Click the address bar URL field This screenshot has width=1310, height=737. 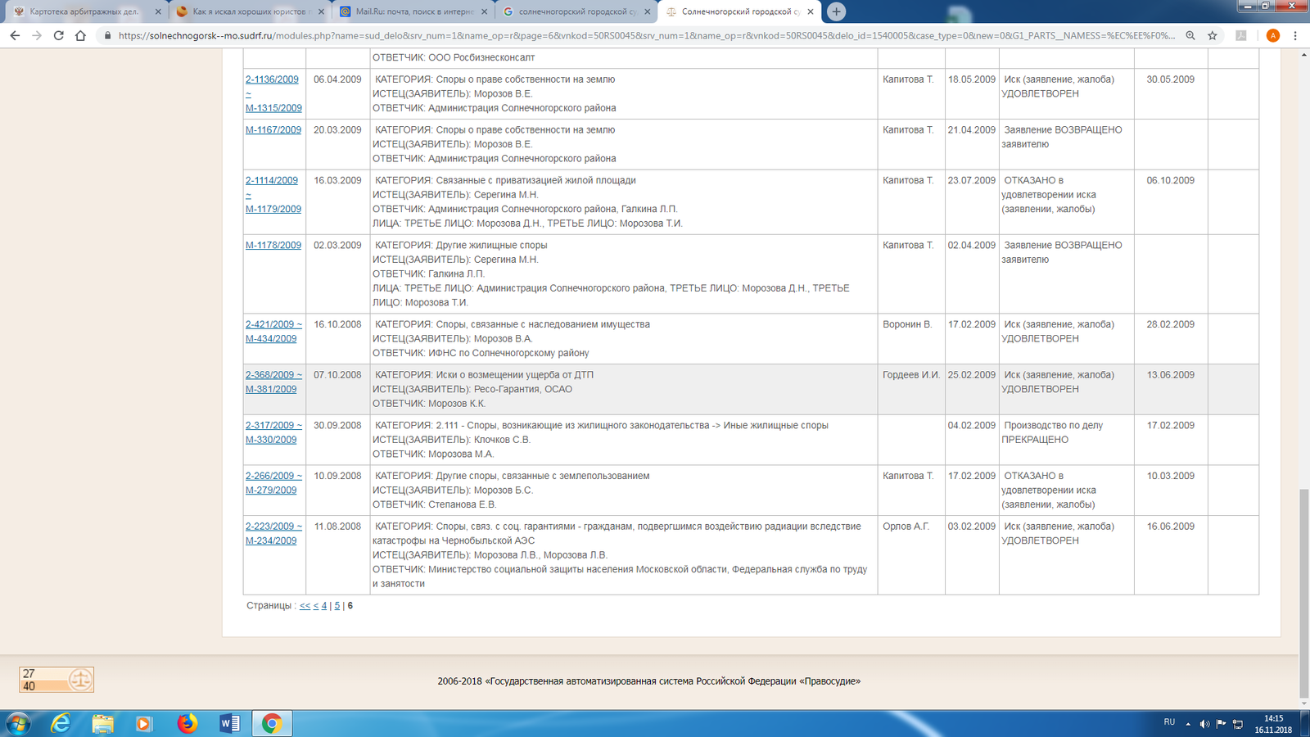[x=646, y=35]
